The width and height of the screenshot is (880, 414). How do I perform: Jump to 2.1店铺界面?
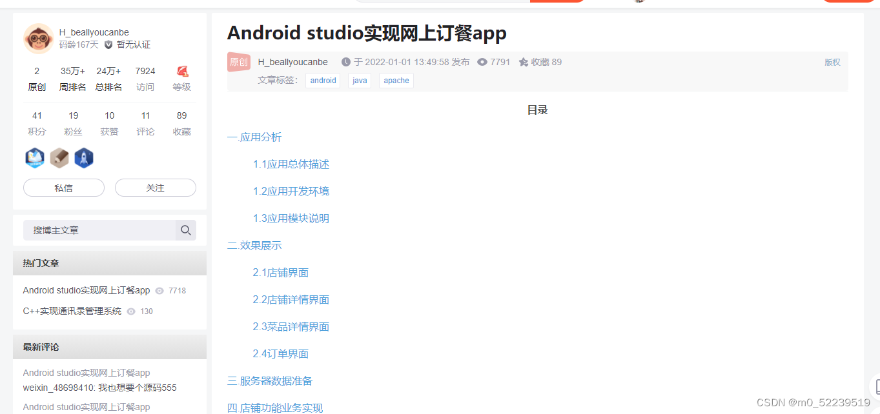tap(281, 273)
